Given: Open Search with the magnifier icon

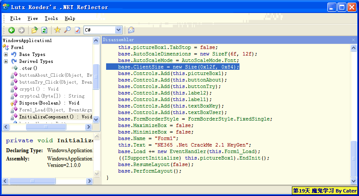Looking at the screenshot, I should click(67, 30).
